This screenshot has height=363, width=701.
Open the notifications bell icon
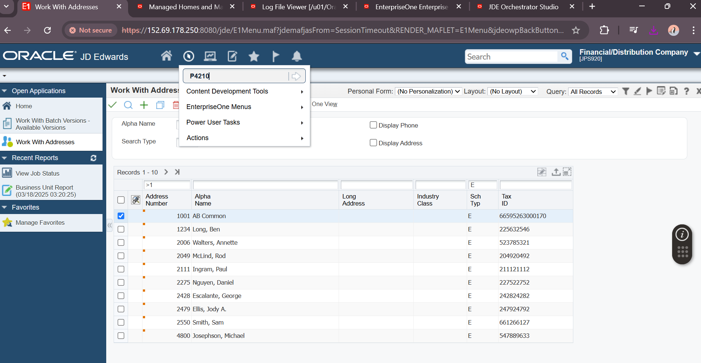[x=297, y=56]
